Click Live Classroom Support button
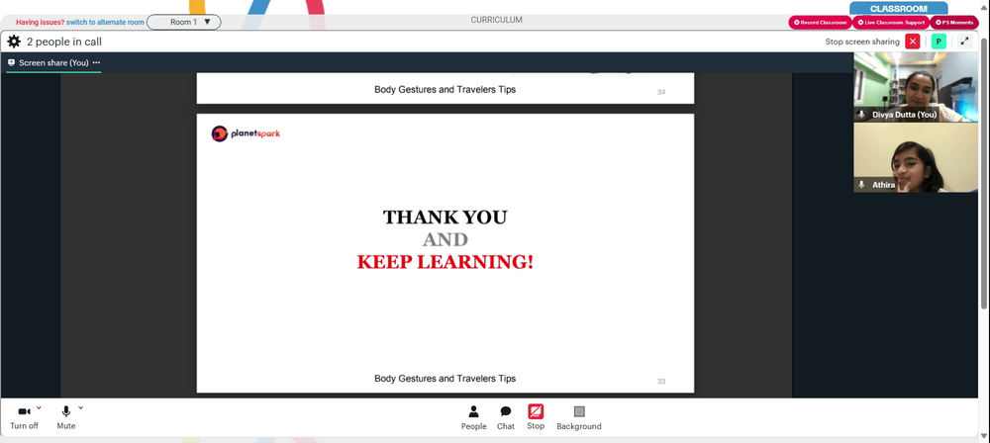This screenshot has width=990, height=443. [890, 23]
